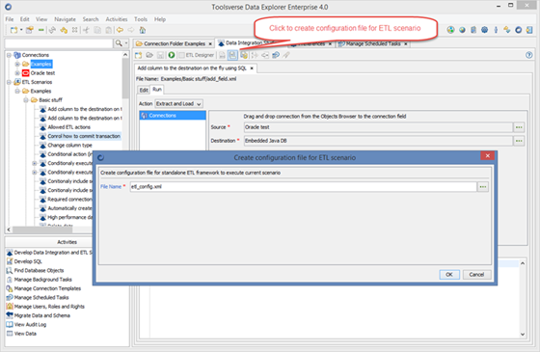Image resolution: width=540 pixels, height=352 pixels.
Task: Open the Tools menu
Action: pyautogui.click(x=141, y=19)
